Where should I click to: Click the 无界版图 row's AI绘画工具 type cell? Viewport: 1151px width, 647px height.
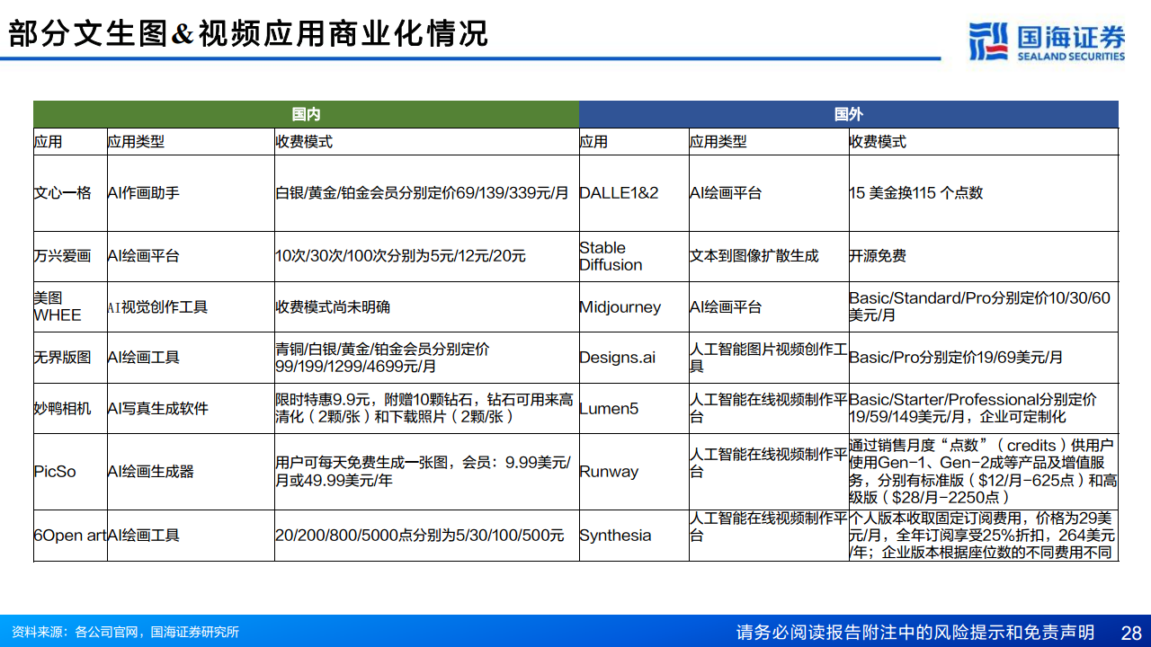point(191,358)
